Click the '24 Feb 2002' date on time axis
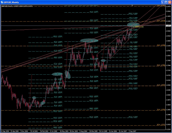This screenshot has height=133, width=172. point(44,131)
